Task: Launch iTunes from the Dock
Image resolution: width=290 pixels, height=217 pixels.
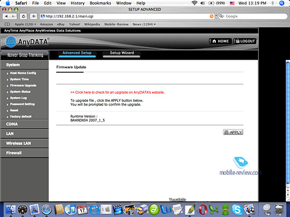Action: [70, 209]
